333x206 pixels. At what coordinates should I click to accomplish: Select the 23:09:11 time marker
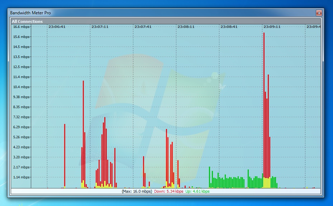(x=272, y=27)
